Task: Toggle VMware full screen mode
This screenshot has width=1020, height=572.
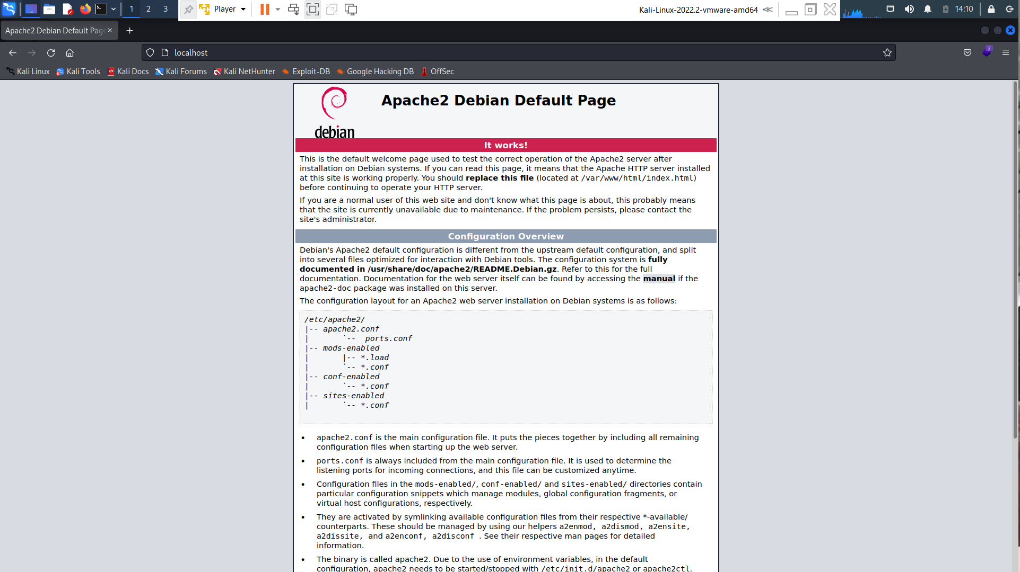Action: point(312,9)
